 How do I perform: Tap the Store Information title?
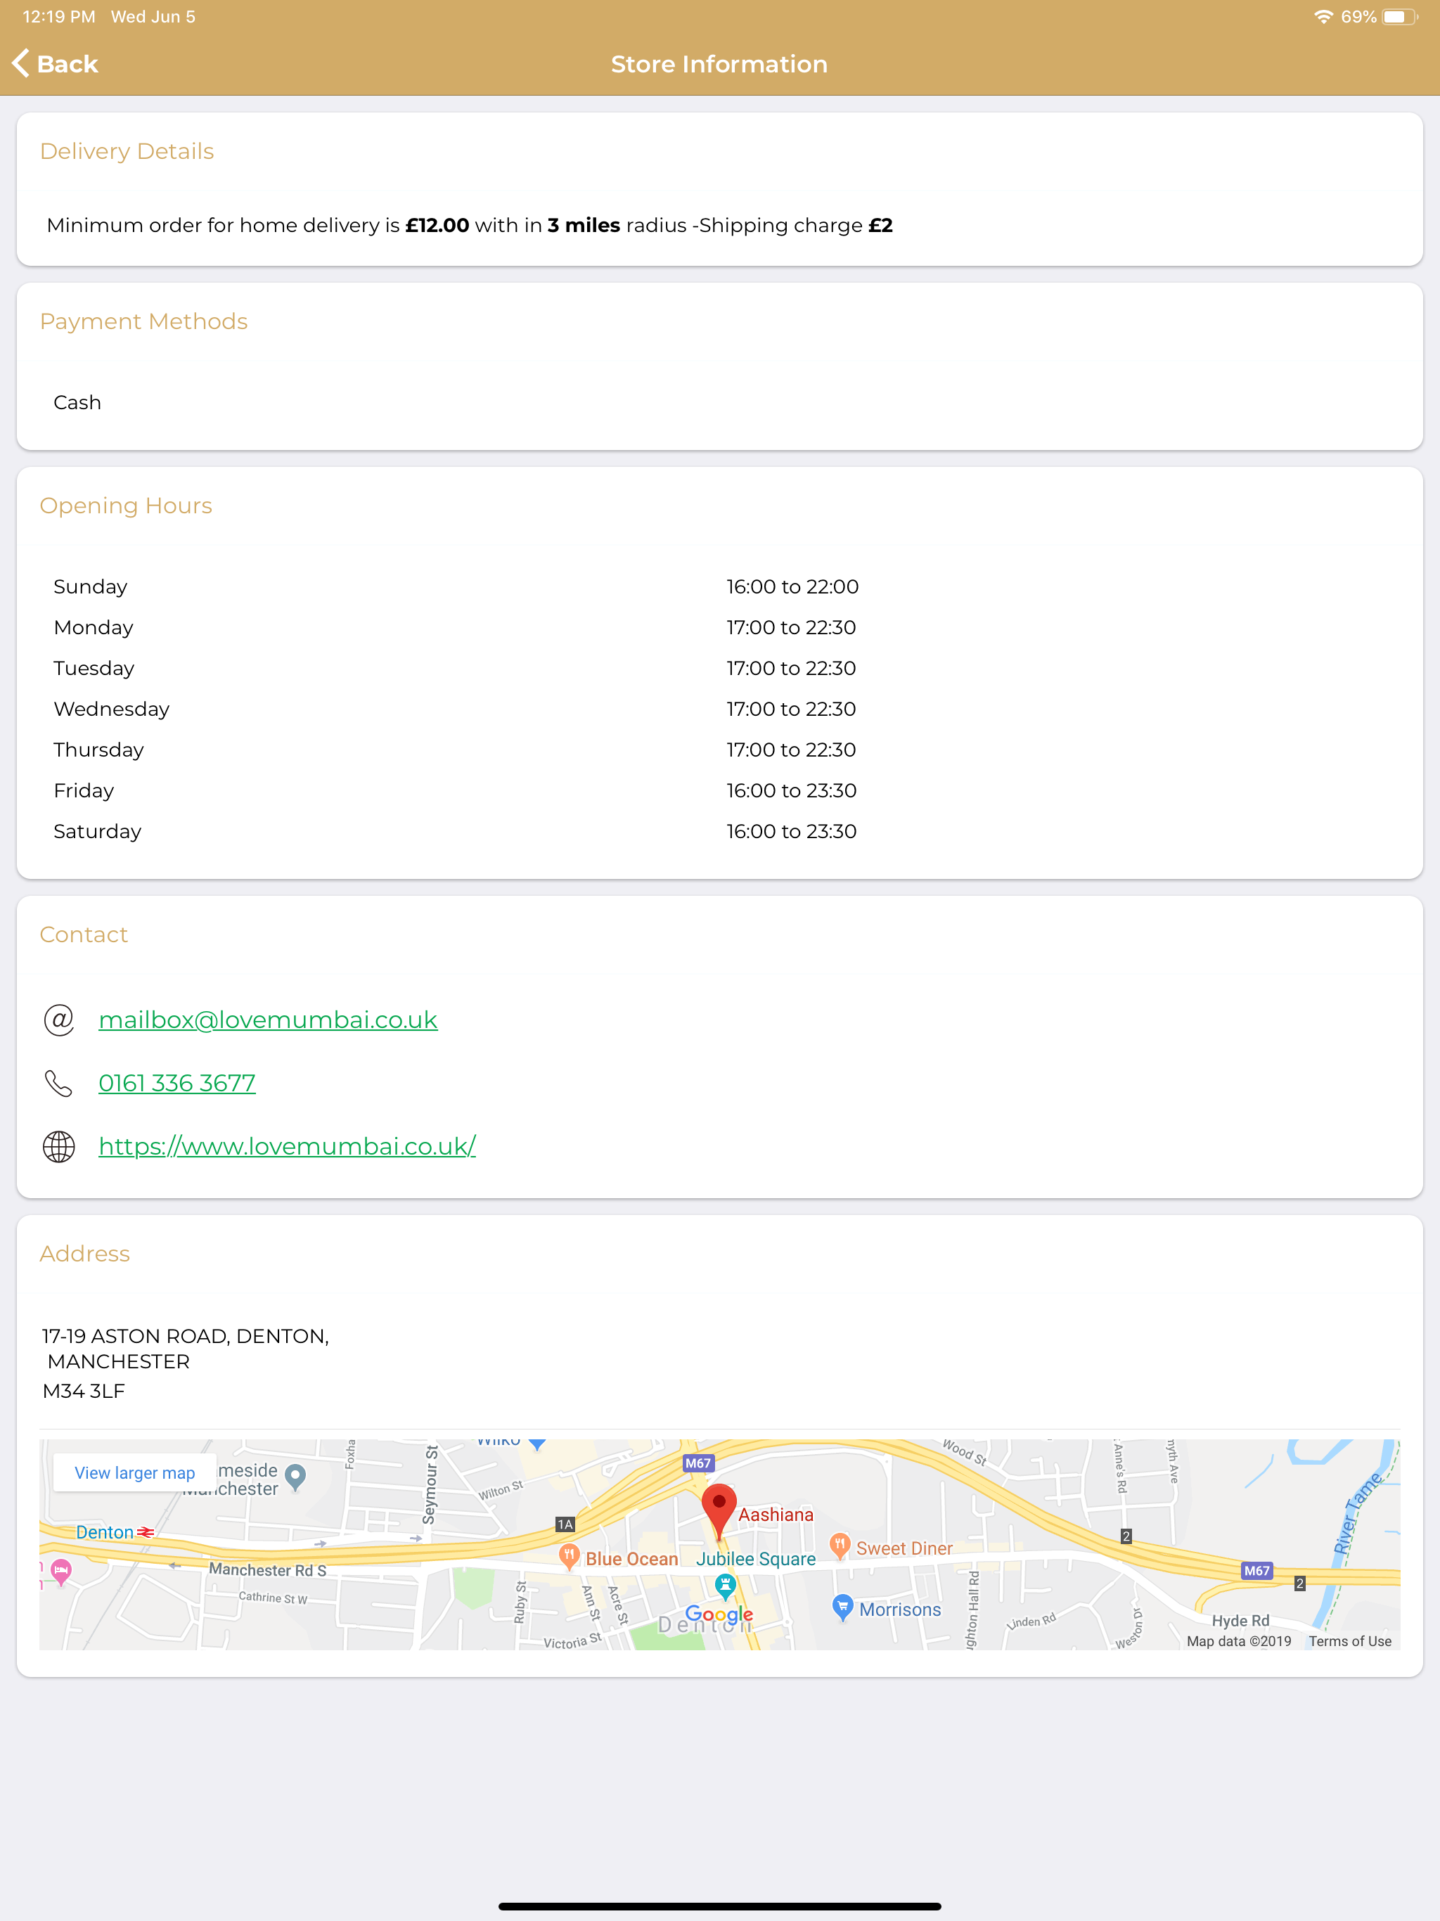719,64
